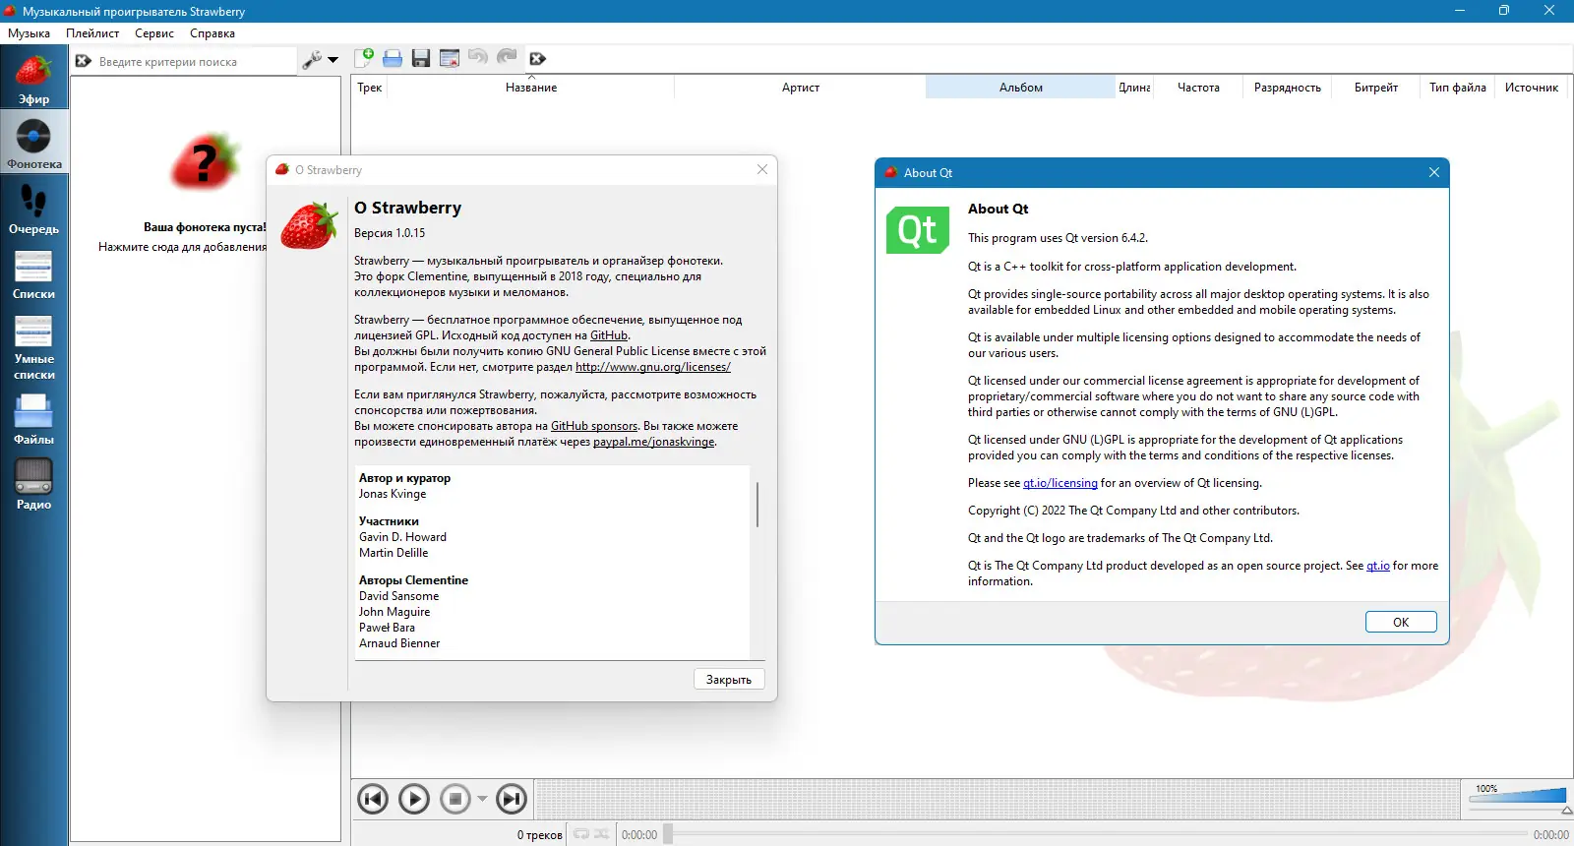Click the redo arrow in playlist toolbar
The image size is (1574, 846).
pos(507,57)
